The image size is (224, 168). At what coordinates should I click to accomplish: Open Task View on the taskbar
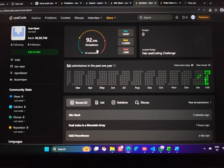click(96, 149)
